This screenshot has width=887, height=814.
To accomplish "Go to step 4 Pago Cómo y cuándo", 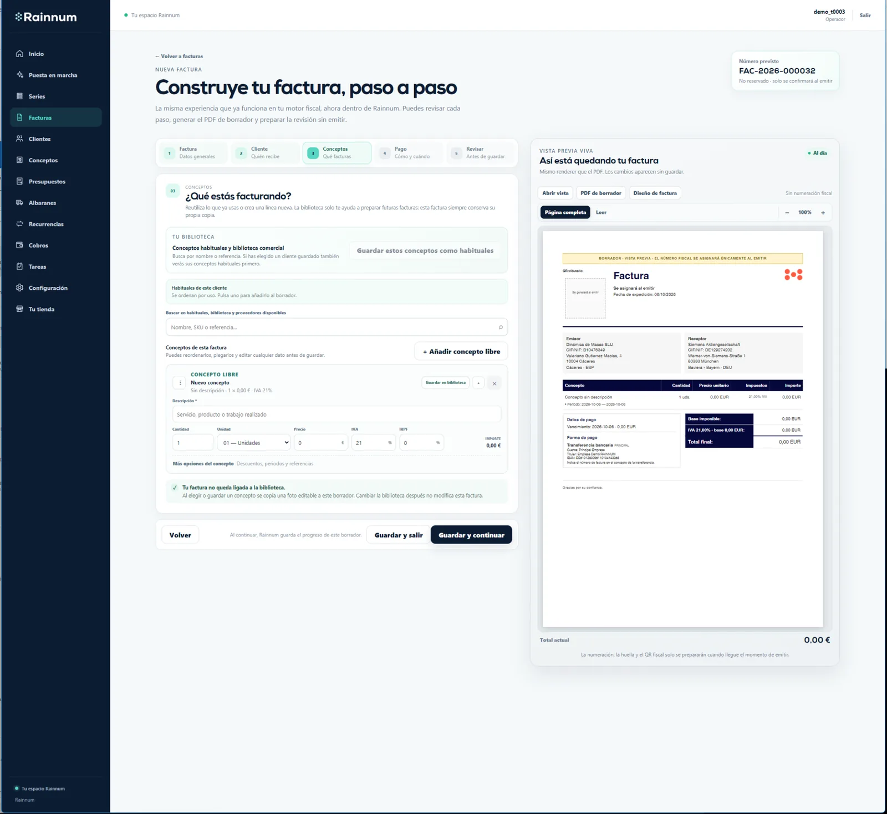I will coord(409,153).
